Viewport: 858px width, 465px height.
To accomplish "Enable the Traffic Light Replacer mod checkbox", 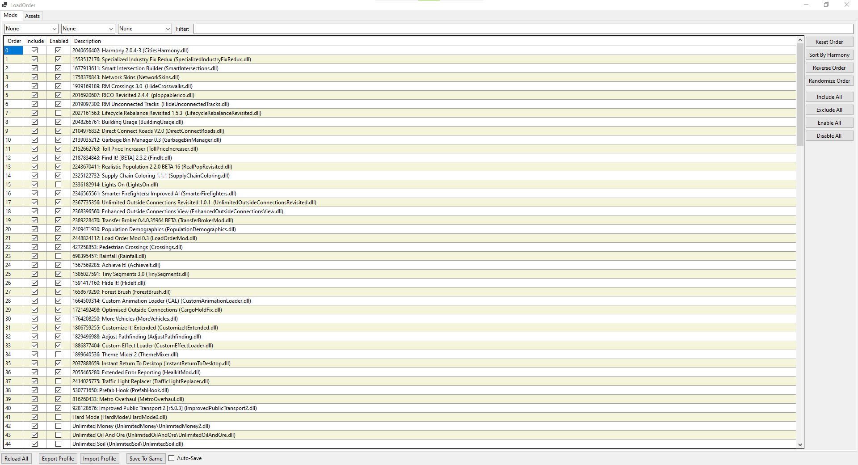I will [x=58, y=381].
